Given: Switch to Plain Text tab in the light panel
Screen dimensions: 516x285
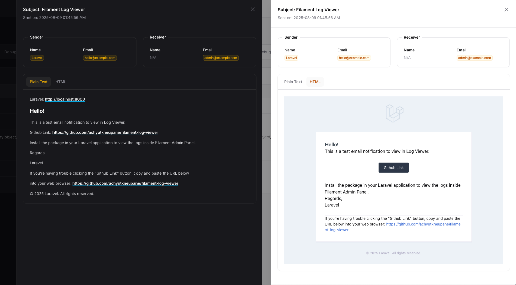Looking at the screenshot, I should tap(293, 82).
